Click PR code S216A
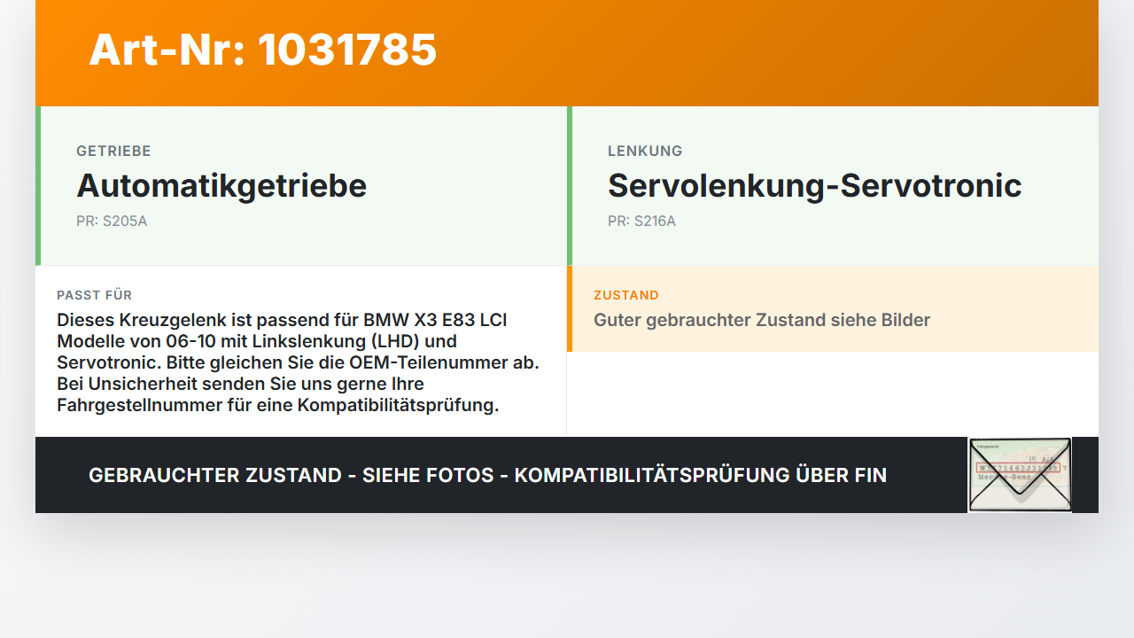This screenshot has width=1134, height=638. [641, 221]
